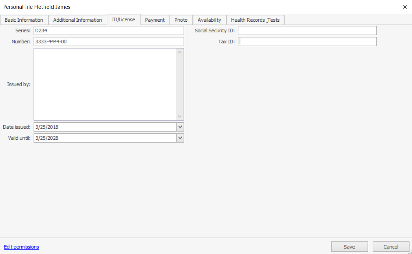412x254 pixels.
Task: Click the Series input field
Action: 109,31
